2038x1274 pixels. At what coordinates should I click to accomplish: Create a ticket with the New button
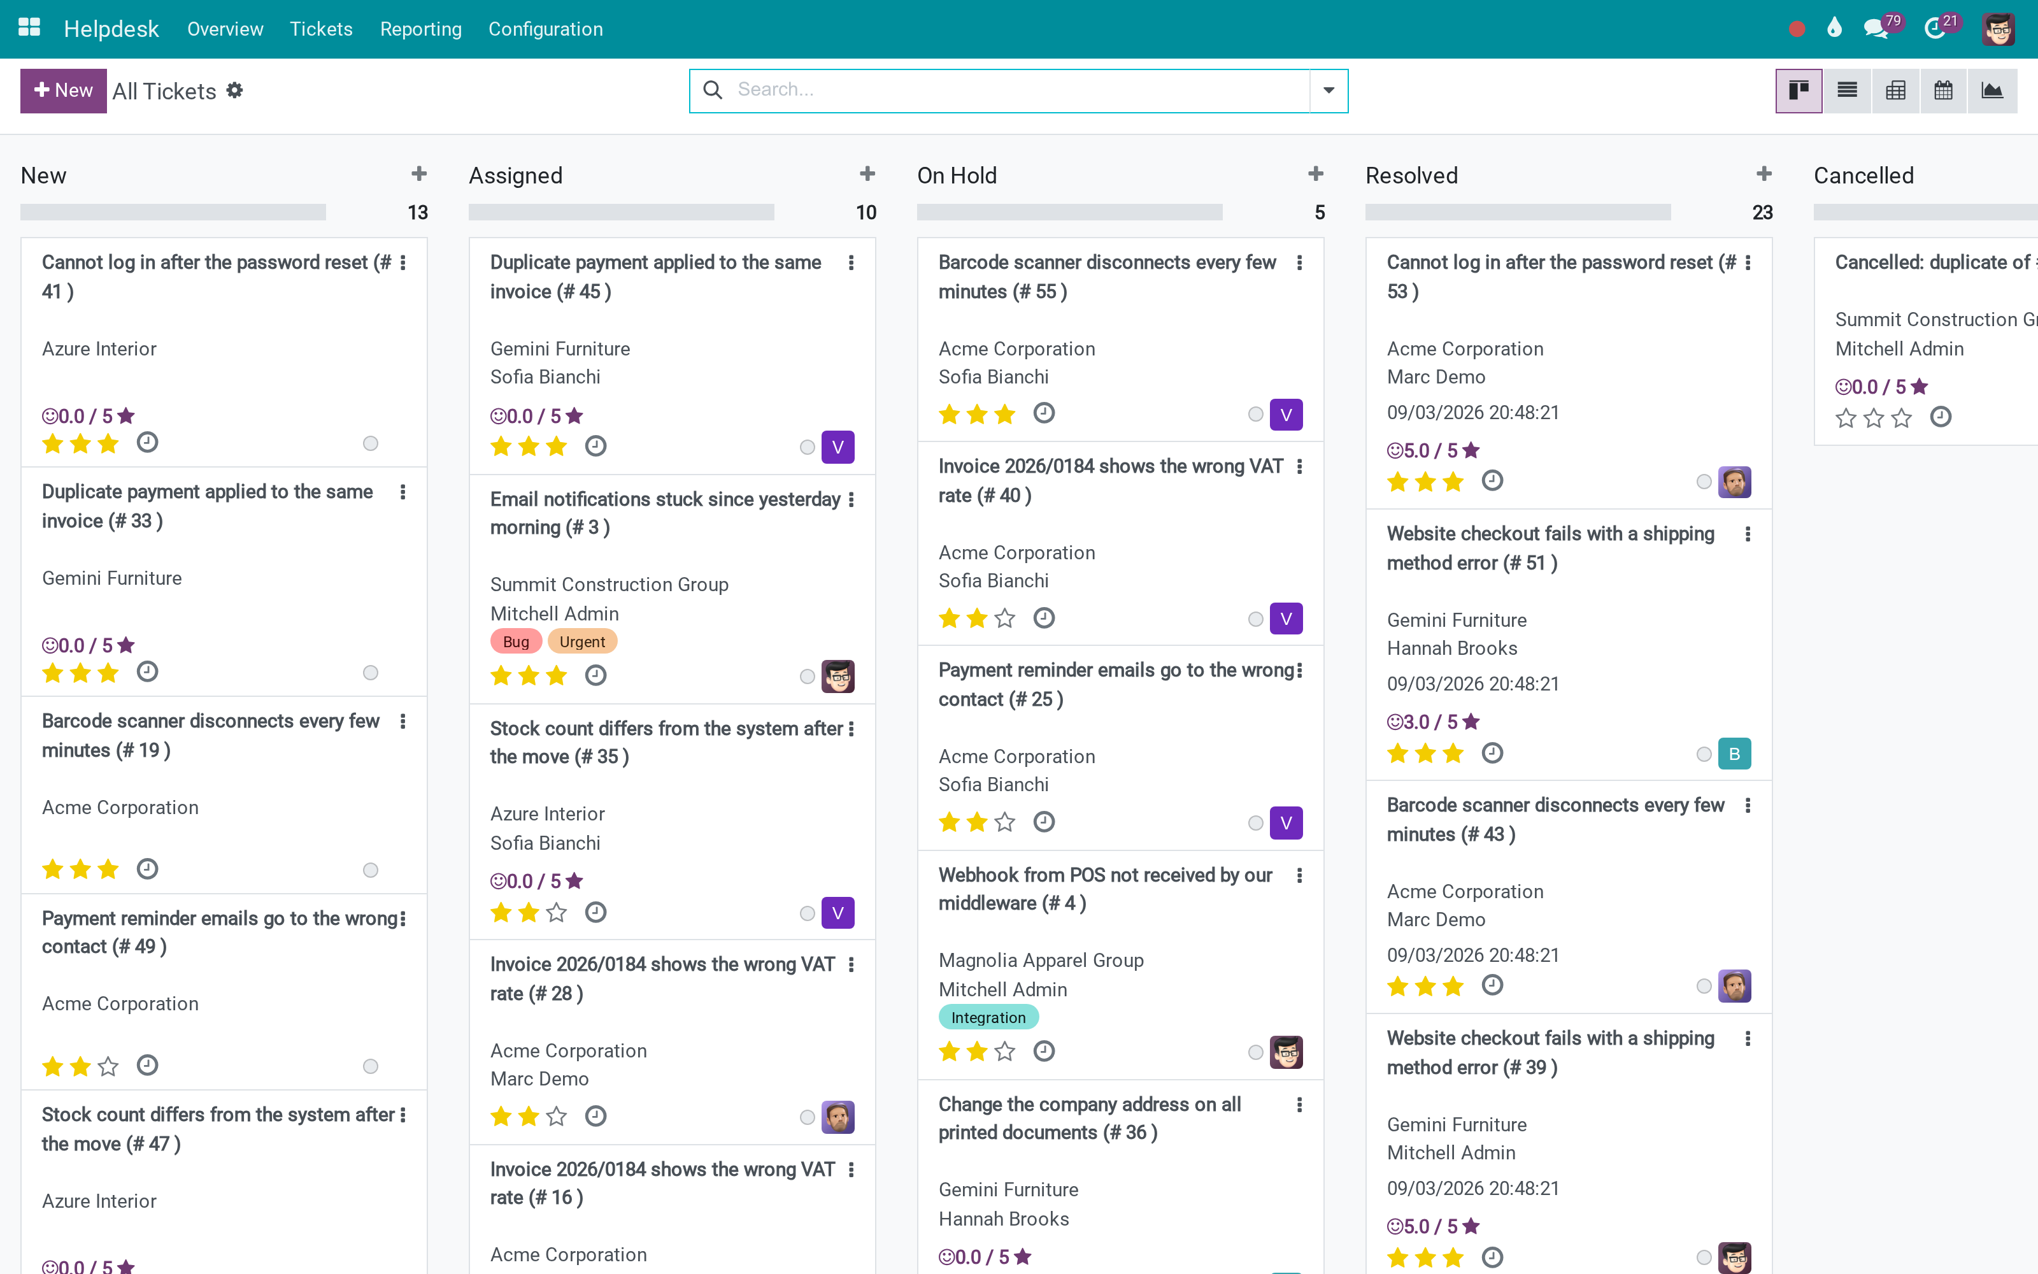click(x=63, y=90)
